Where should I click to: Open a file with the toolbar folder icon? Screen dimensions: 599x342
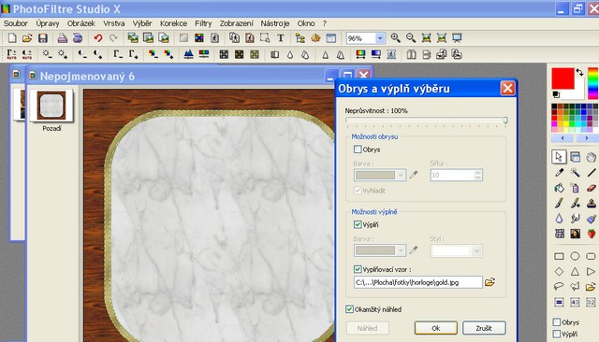[27, 38]
